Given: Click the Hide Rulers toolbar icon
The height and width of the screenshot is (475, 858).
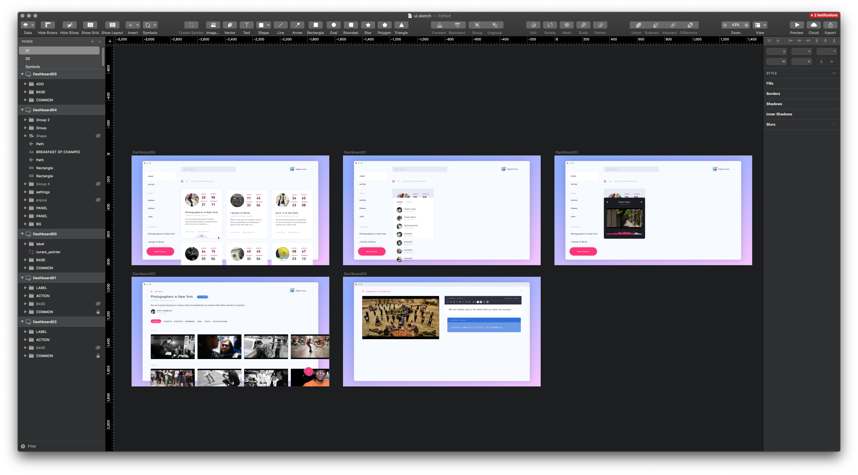Looking at the screenshot, I should pyautogui.click(x=48, y=25).
